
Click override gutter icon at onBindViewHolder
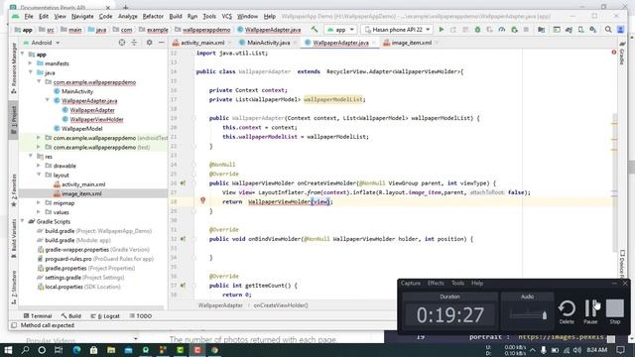pyautogui.click(x=183, y=239)
